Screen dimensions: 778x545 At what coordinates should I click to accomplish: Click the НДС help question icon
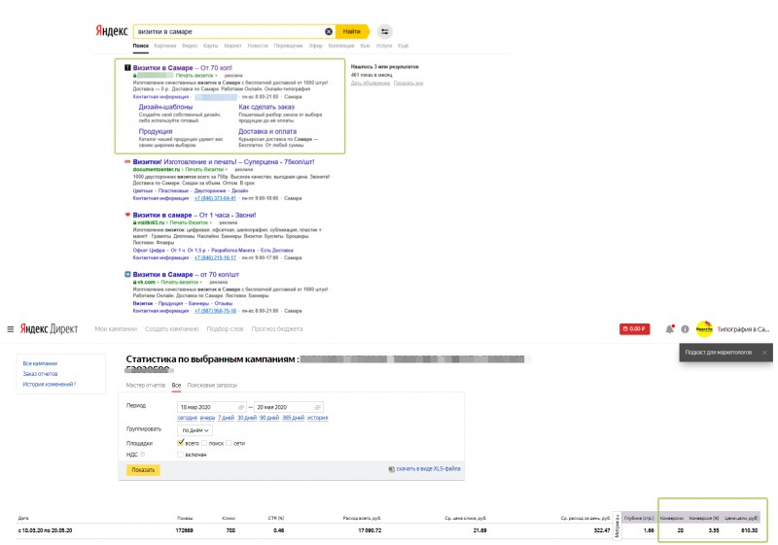(142, 455)
